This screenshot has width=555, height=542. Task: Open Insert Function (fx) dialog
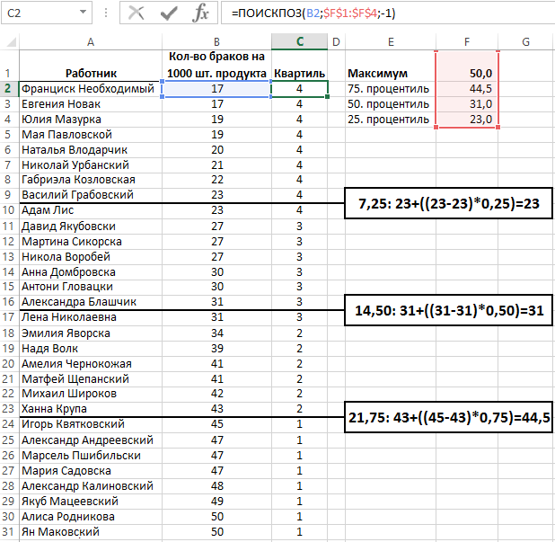pos(202,13)
